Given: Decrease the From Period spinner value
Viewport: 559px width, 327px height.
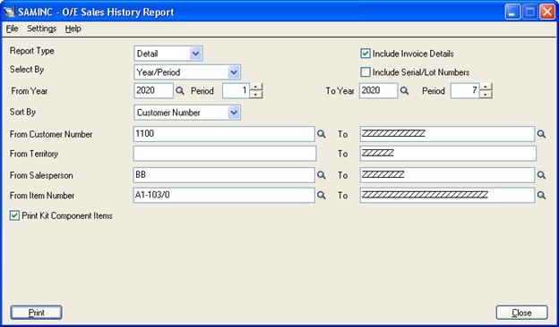Looking at the screenshot, I should pos(256,95).
